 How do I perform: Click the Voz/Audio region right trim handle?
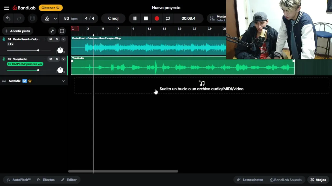click(x=294, y=61)
